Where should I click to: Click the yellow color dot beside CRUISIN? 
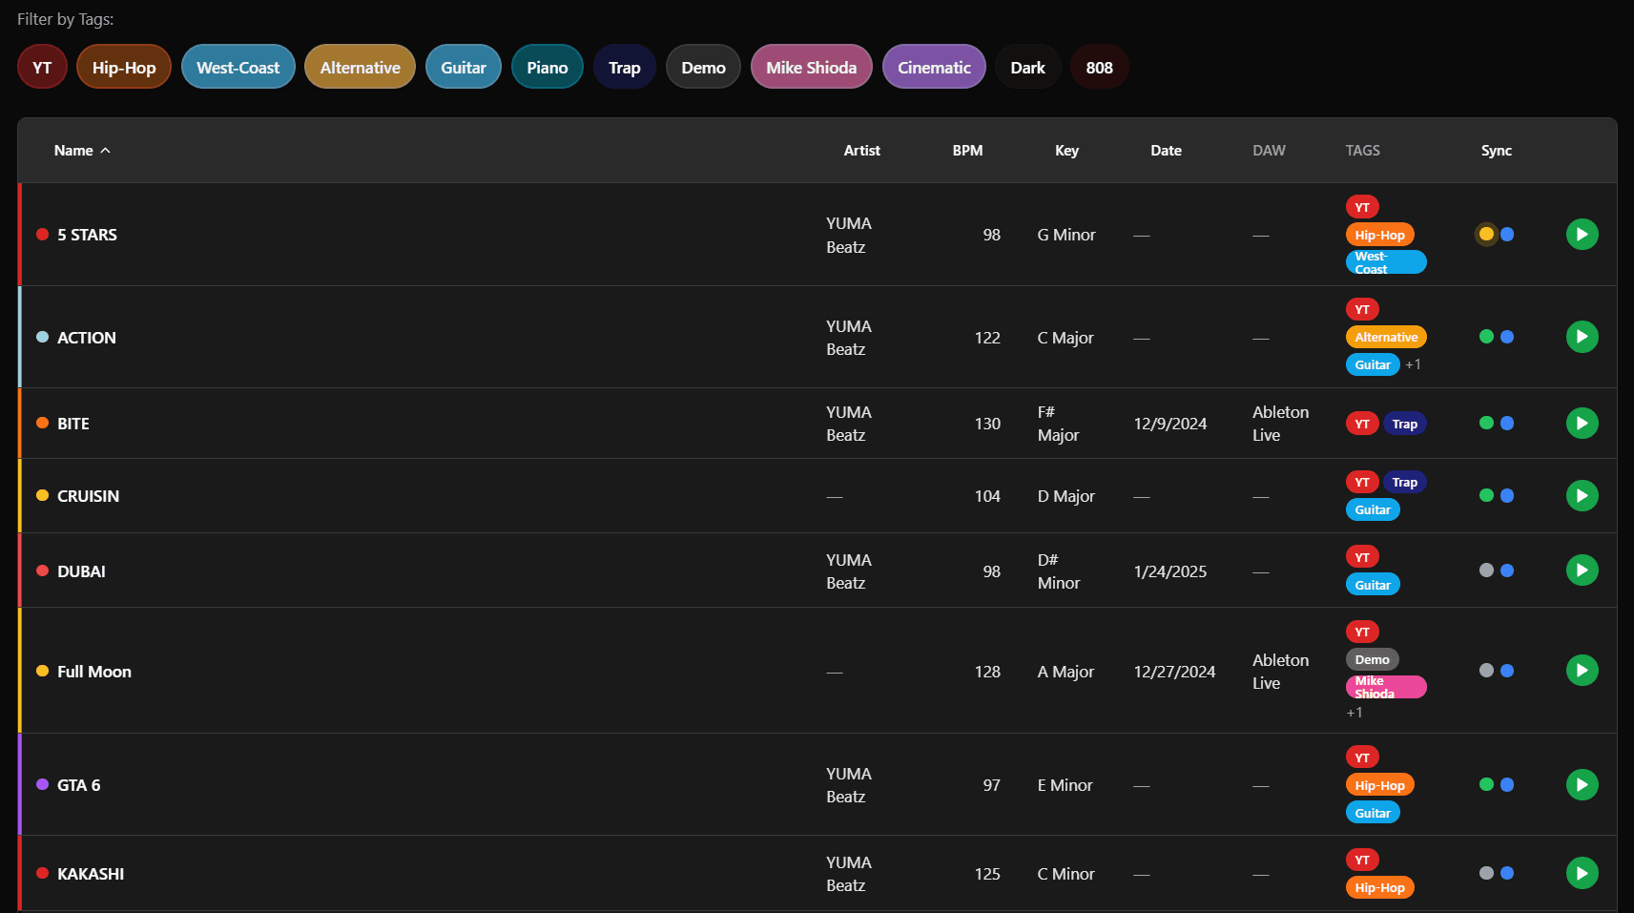coord(42,495)
